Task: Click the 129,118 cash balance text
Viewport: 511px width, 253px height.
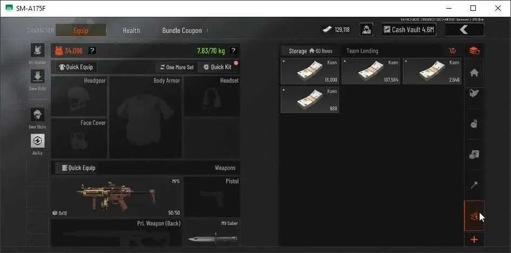Action: [342, 30]
